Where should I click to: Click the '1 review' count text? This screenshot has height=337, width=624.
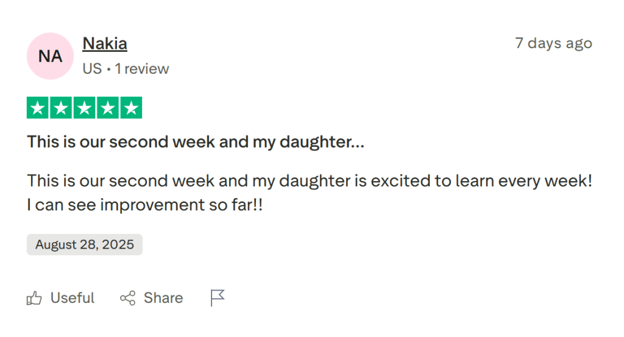[142, 69]
